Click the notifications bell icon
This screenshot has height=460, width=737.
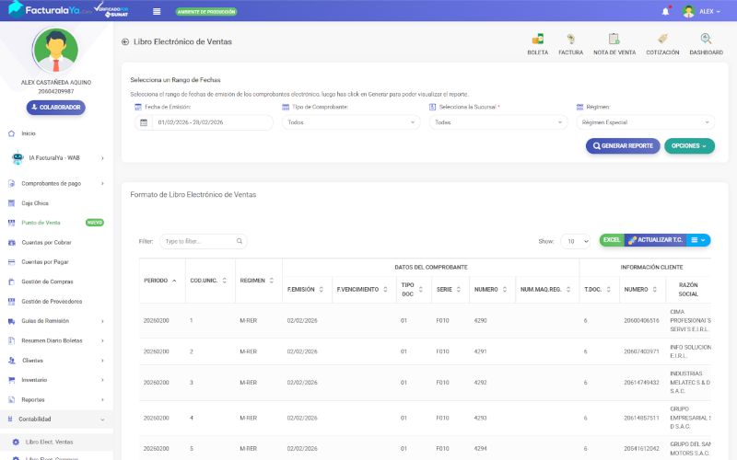tap(665, 11)
